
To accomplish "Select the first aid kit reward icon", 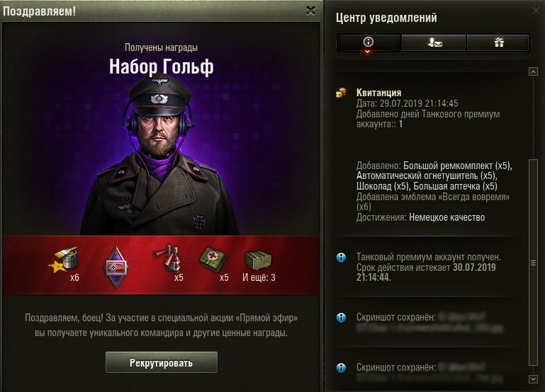I will tap(213, 259).
